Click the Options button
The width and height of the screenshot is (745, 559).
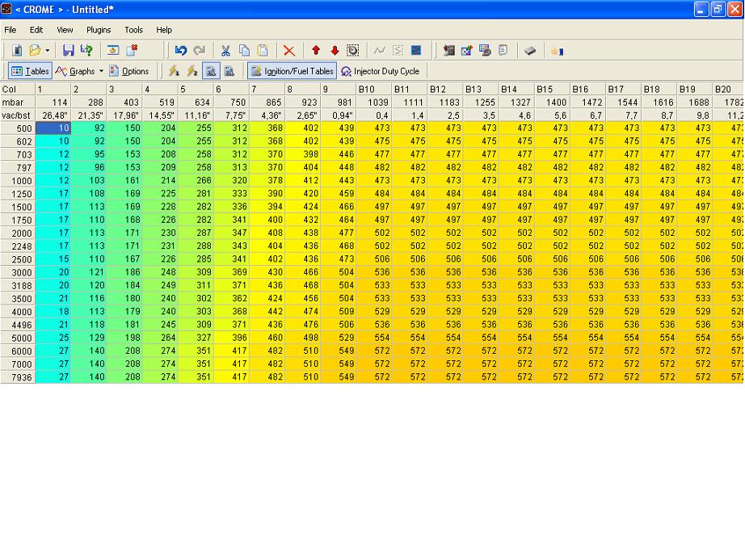[129, 71]
